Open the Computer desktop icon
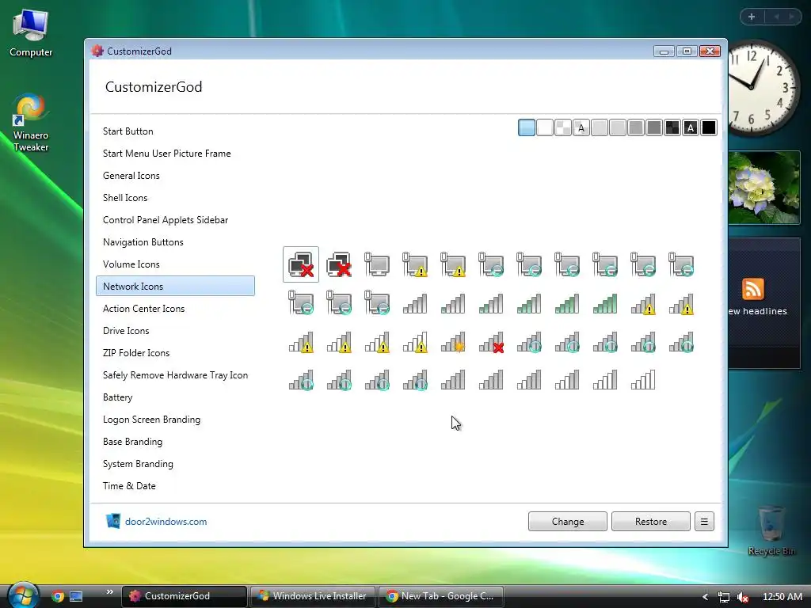 pos(31,33)
